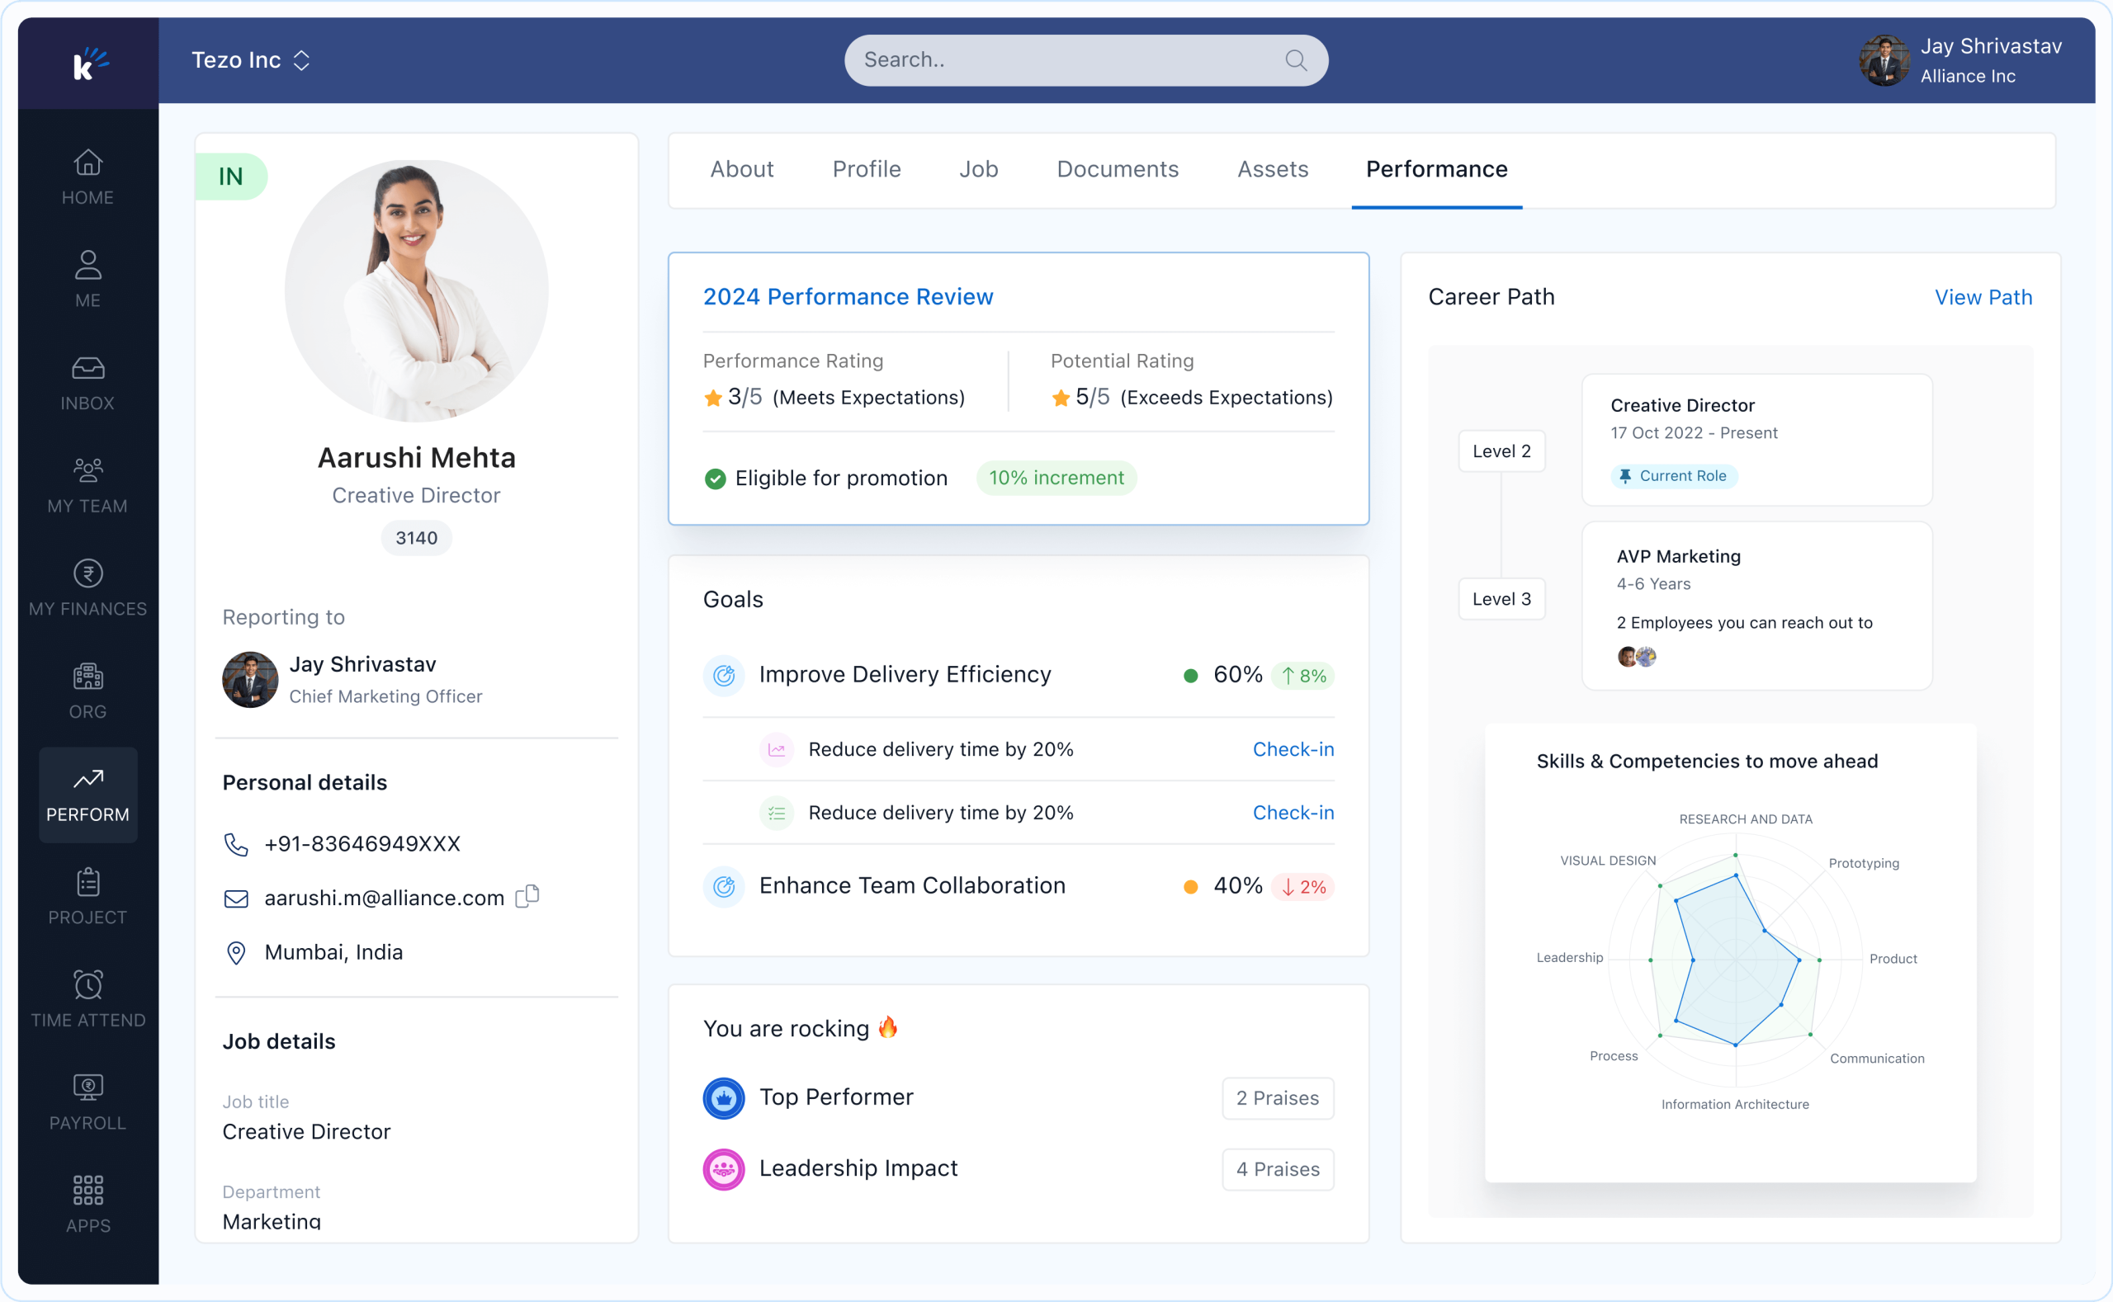Open the Apps section in the sidebar
Viewport: 2113px width, 1302px height.
click(87, 1203)
